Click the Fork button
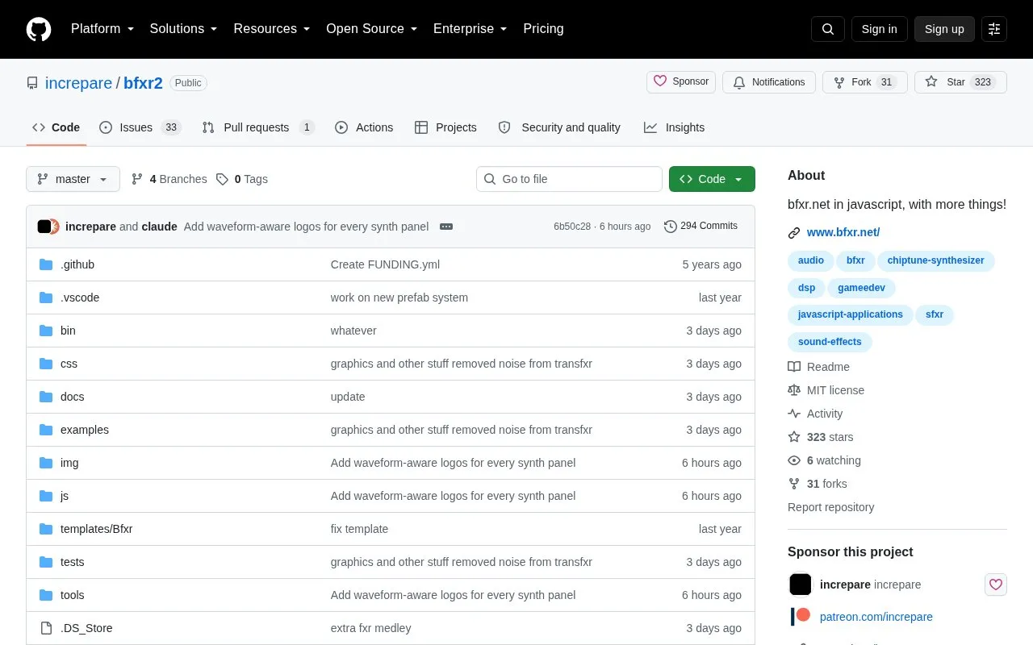The height and width of the screenshot is (645, 1033). 864,82
